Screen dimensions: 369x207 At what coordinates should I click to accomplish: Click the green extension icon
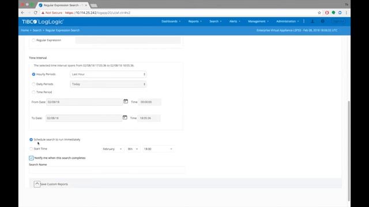click(x=333, y=13)
